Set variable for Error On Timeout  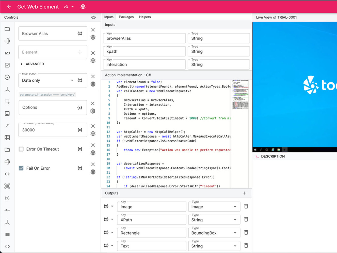80,149
